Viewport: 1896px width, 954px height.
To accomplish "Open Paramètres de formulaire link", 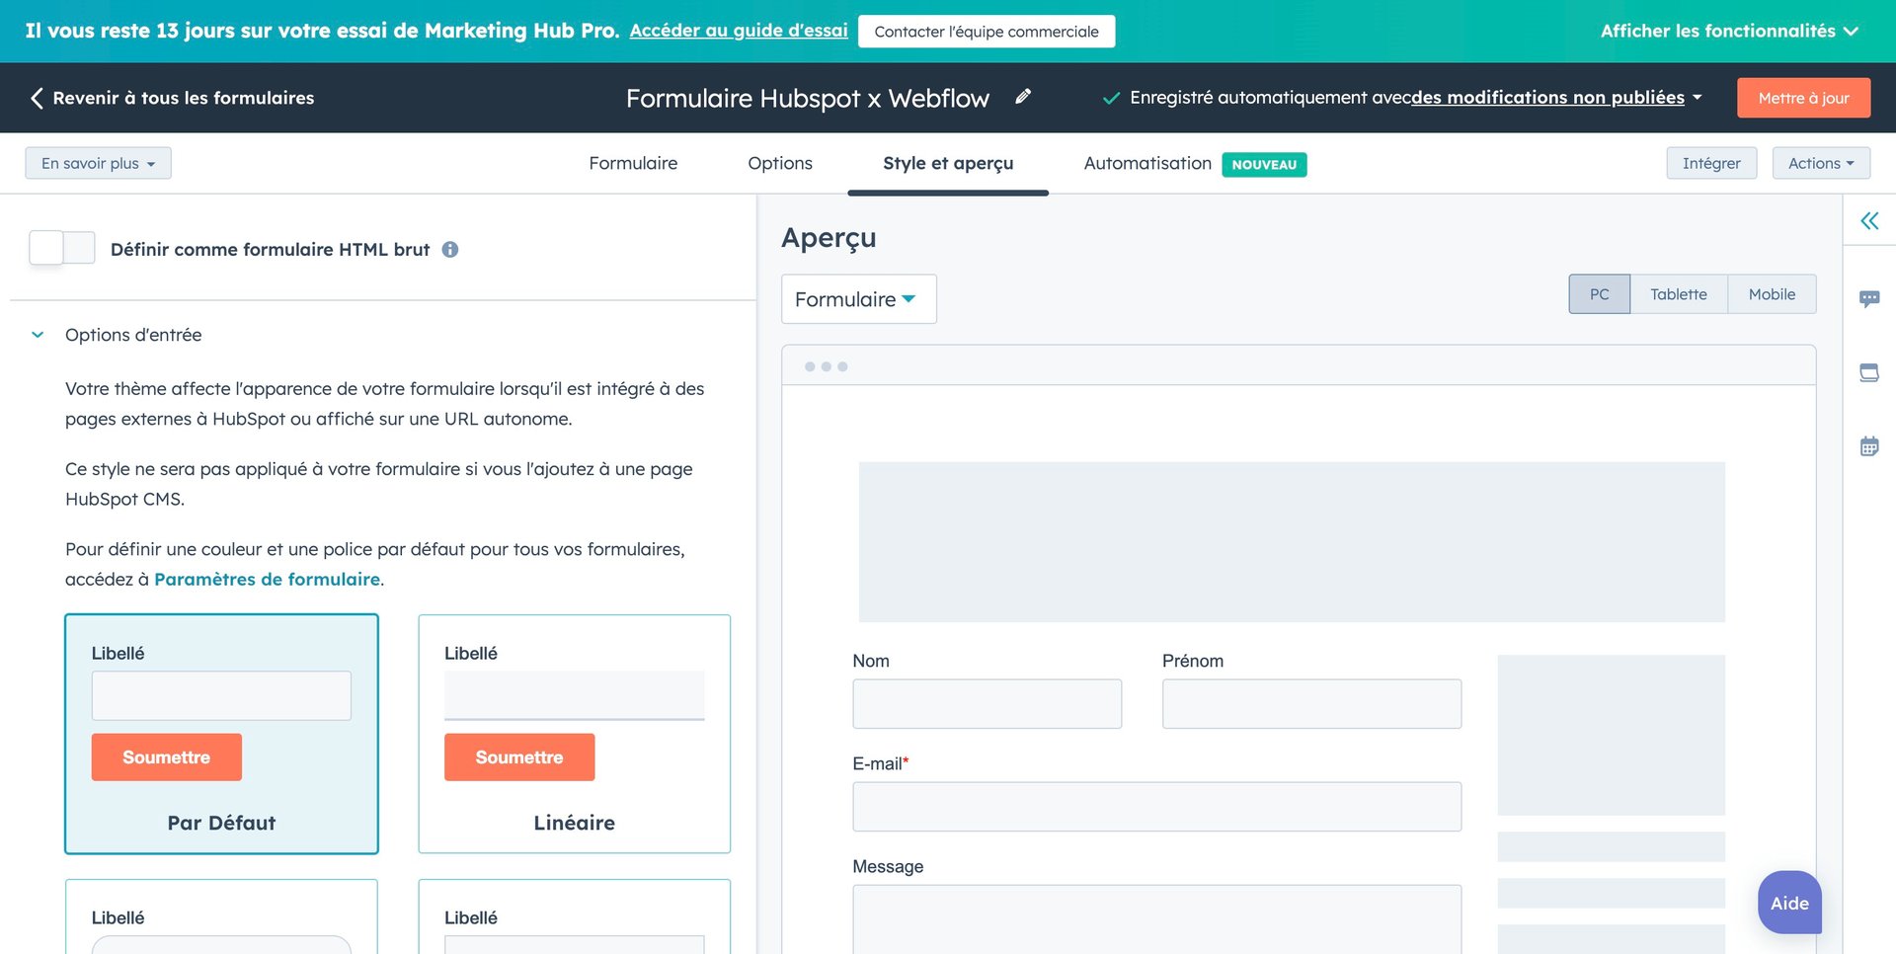I will pyautogui.click(x=267, y=580).
